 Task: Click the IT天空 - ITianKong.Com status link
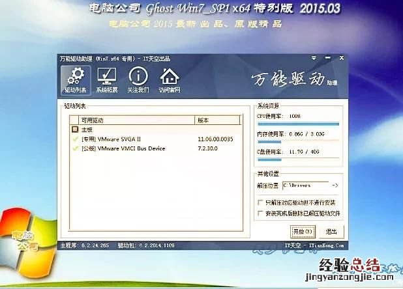click(x=314, y=245)
